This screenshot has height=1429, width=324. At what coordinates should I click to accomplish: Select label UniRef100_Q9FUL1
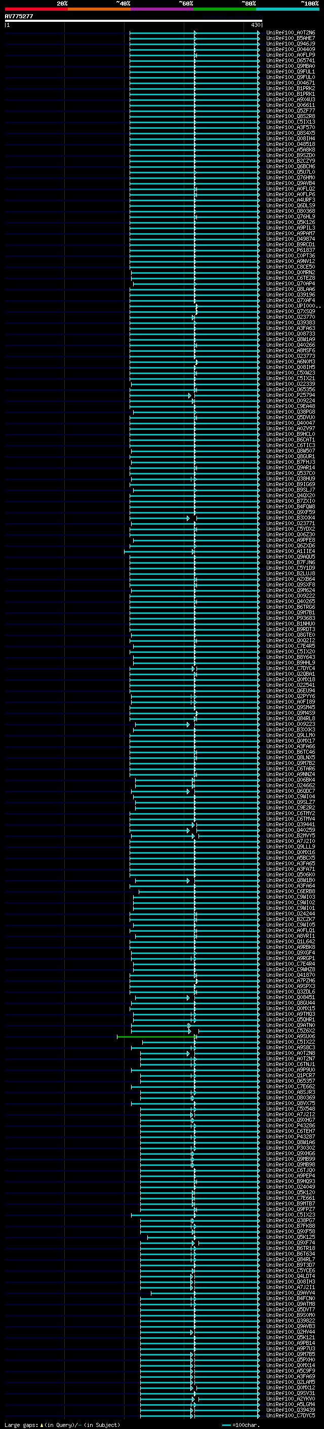click(290, 71)
